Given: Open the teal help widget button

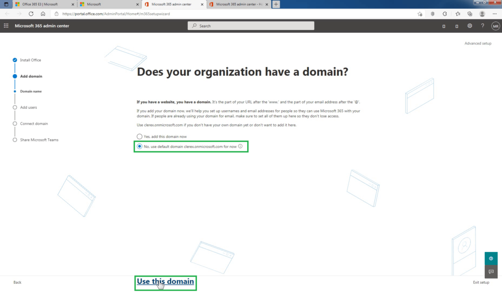Looking at the screenshot, I should click(x=491, y=258).
